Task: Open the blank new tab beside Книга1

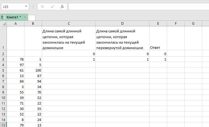Action: [x=32, y=17]
